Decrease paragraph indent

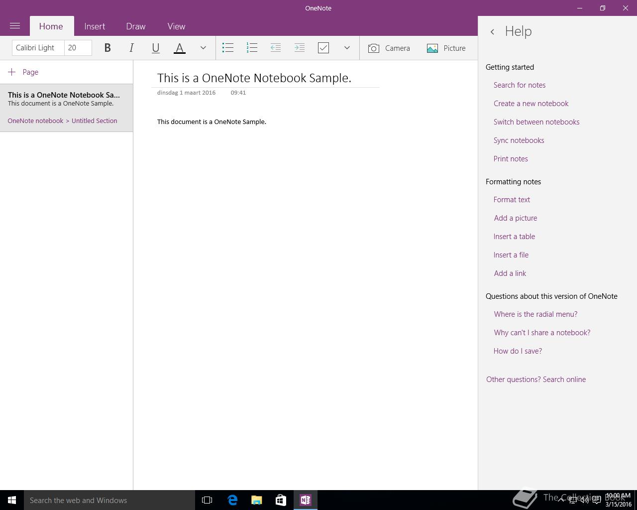(276, 48)
